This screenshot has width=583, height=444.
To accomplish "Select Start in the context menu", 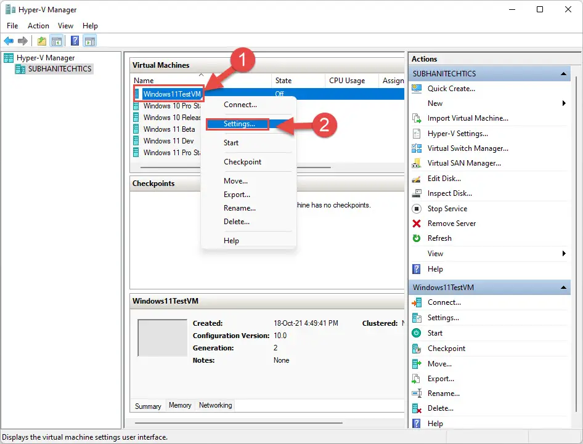I will [248, 143].
